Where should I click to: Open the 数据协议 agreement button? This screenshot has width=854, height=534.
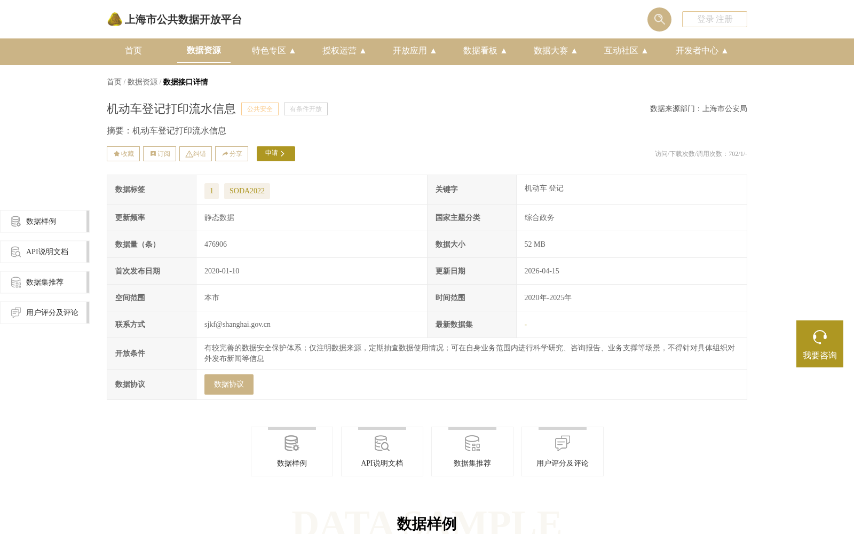coord(229,384)
